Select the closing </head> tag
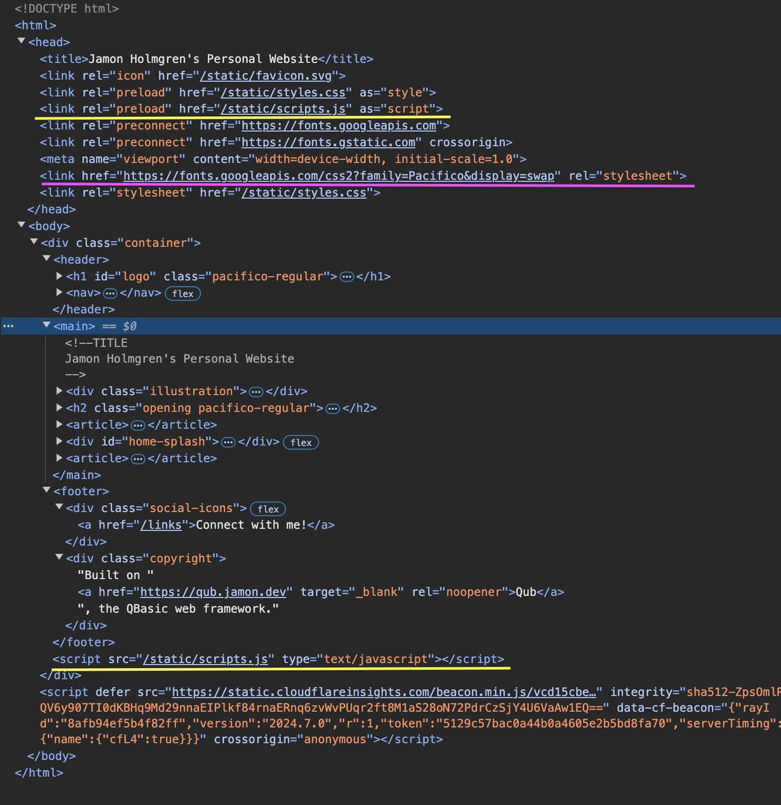Screen dimensions: 781x805 (52, 209)
